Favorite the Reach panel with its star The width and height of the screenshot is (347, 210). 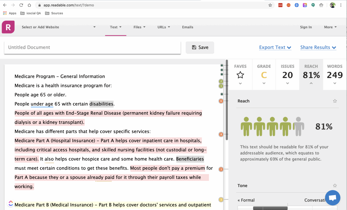click(x=335, y=101)
